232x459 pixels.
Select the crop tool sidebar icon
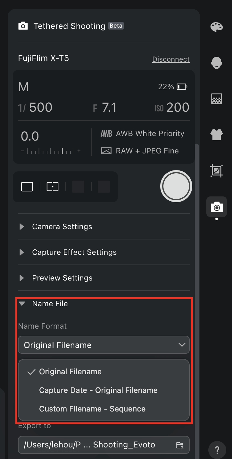(217, 171)
